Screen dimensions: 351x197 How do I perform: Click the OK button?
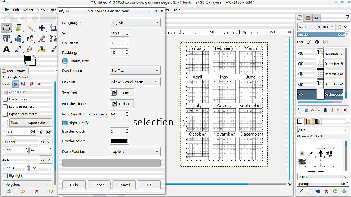[x=149, y=185]
